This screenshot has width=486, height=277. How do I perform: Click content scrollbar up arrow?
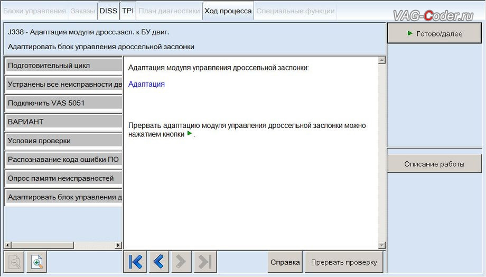(x=382, y=60)
